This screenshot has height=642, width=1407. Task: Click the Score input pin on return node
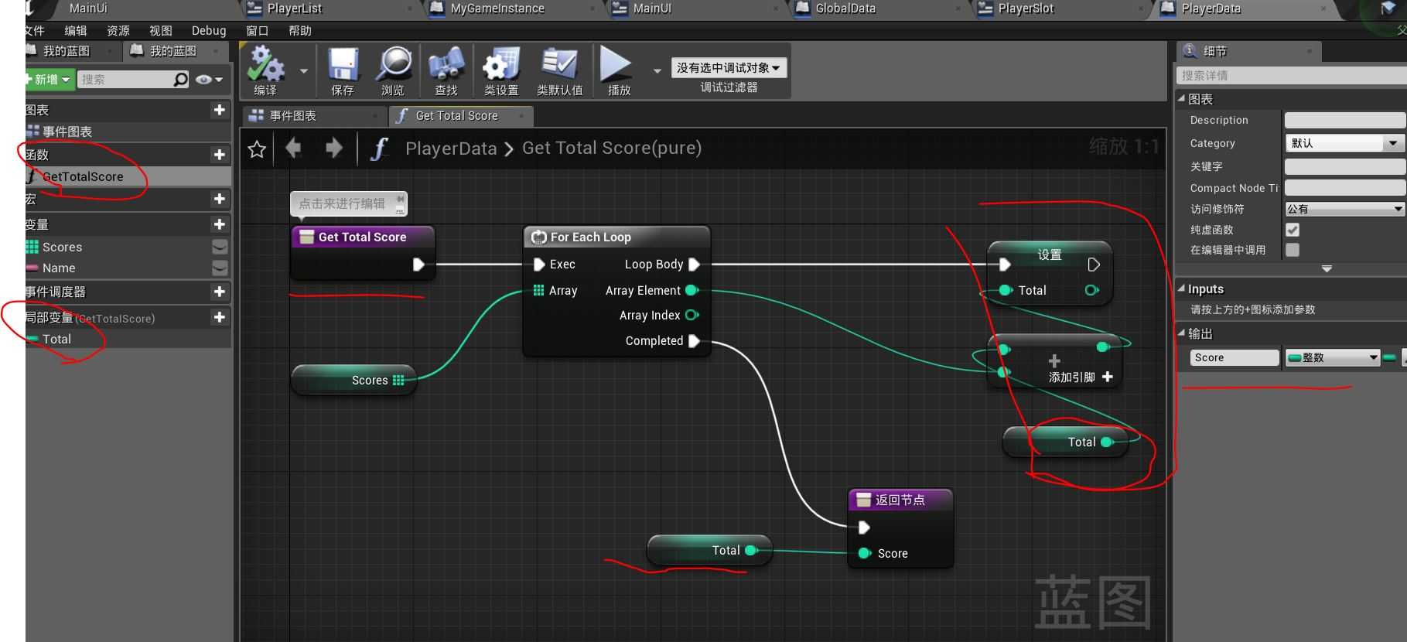tap(864, 553)
